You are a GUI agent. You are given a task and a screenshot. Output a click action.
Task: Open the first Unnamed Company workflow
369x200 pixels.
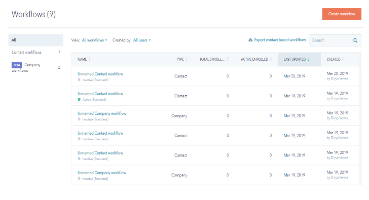102,113
